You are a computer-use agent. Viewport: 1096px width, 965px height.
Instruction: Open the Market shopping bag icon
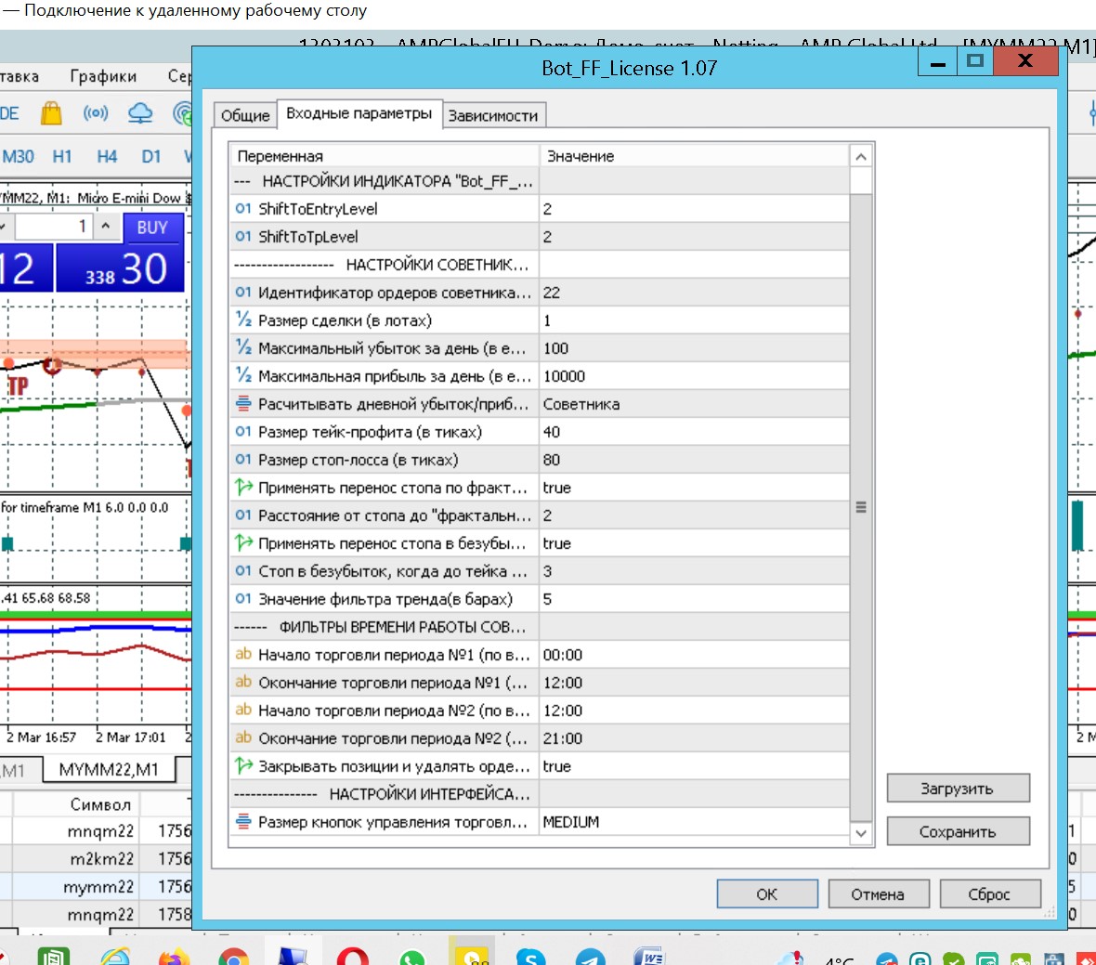coord(51,113)
